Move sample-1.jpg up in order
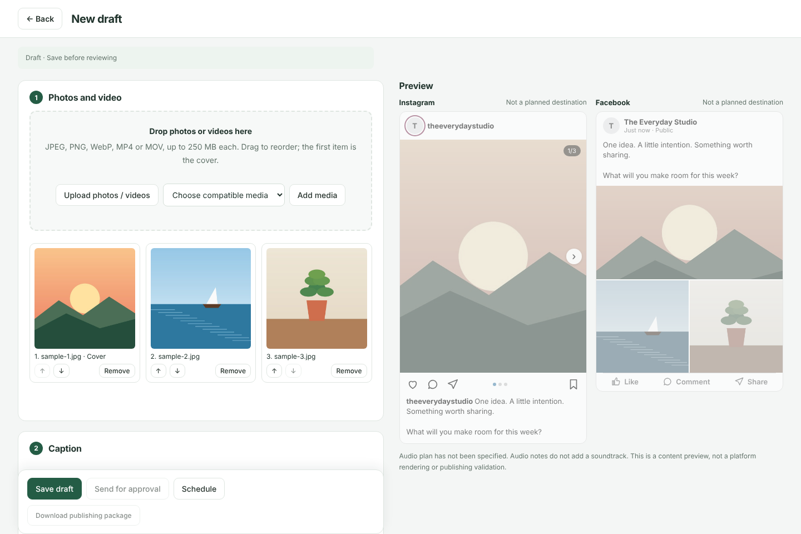 [42, 371]
